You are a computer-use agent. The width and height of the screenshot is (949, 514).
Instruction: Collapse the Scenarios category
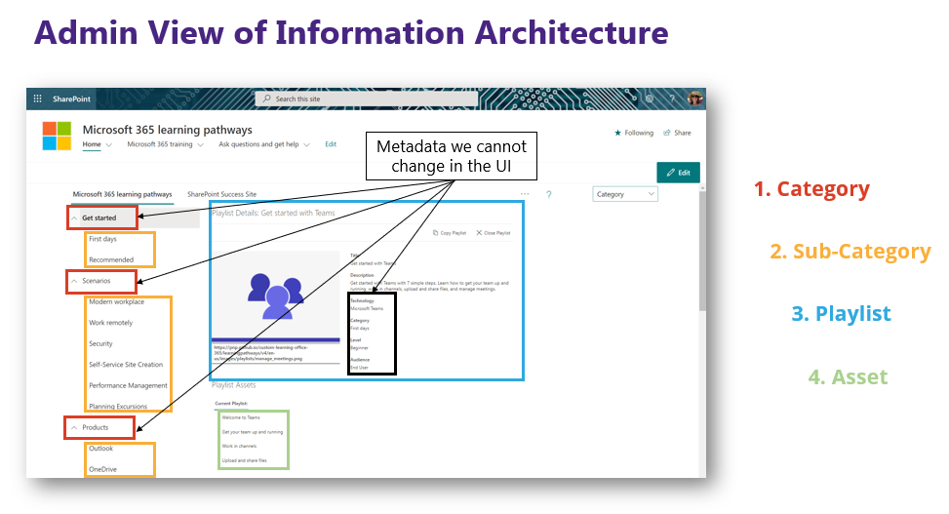[74, 281]
